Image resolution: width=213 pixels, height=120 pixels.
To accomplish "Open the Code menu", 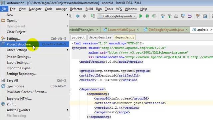I will (x=49, y=9).
